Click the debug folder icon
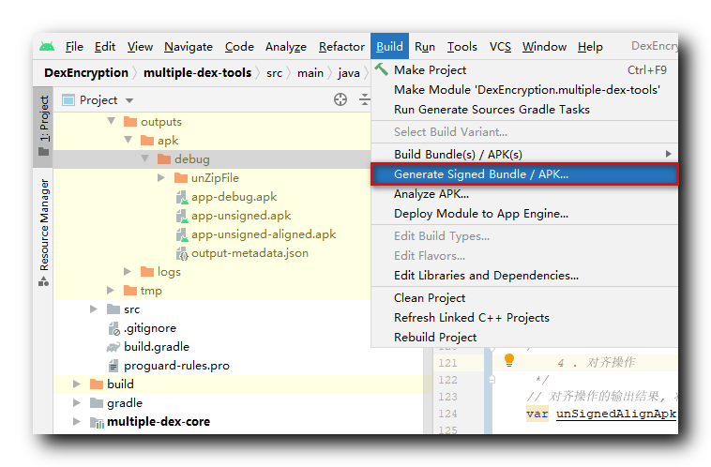Image resolution: width=711 pixels, height=467 pixels. tap(164, 158)
